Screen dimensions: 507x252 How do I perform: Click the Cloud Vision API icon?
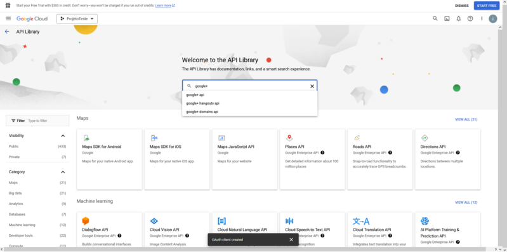coord(154,222)
